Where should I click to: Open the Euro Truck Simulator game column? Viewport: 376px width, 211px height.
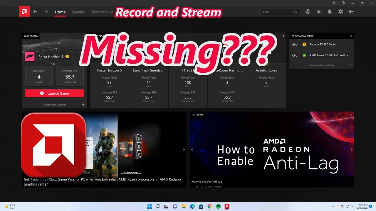(x=149, y=85)
